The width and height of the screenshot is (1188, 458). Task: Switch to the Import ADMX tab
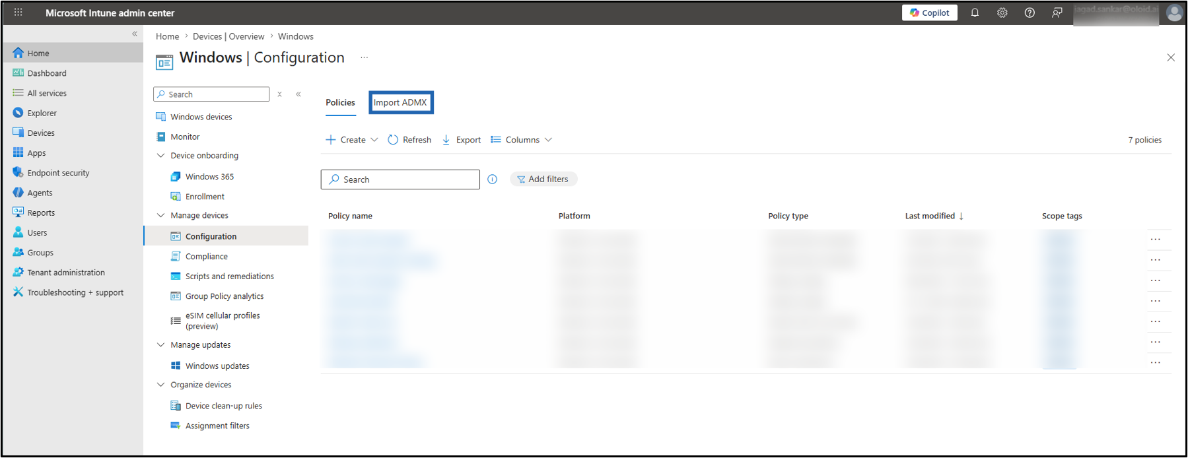coord(400,102)
